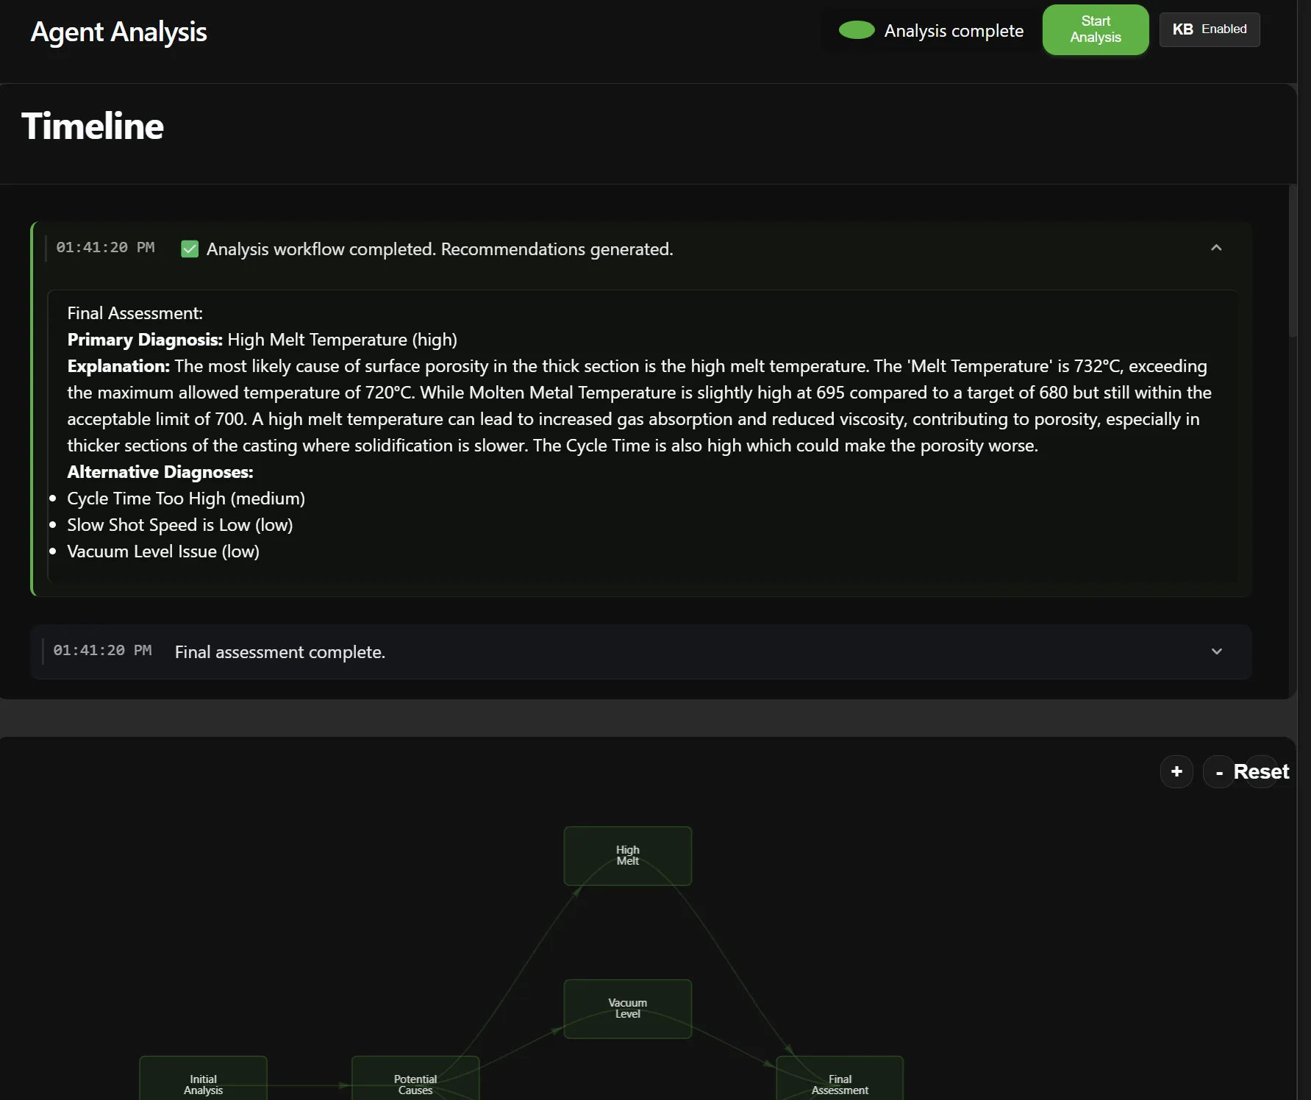Image resolution: width=1311 pixels, height=1100 pixels.
Task: Click the Timeline section heading
Action: (93, 126)
